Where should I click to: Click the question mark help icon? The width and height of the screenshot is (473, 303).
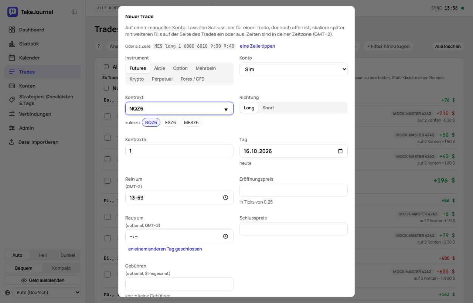[x=98, y=46]
